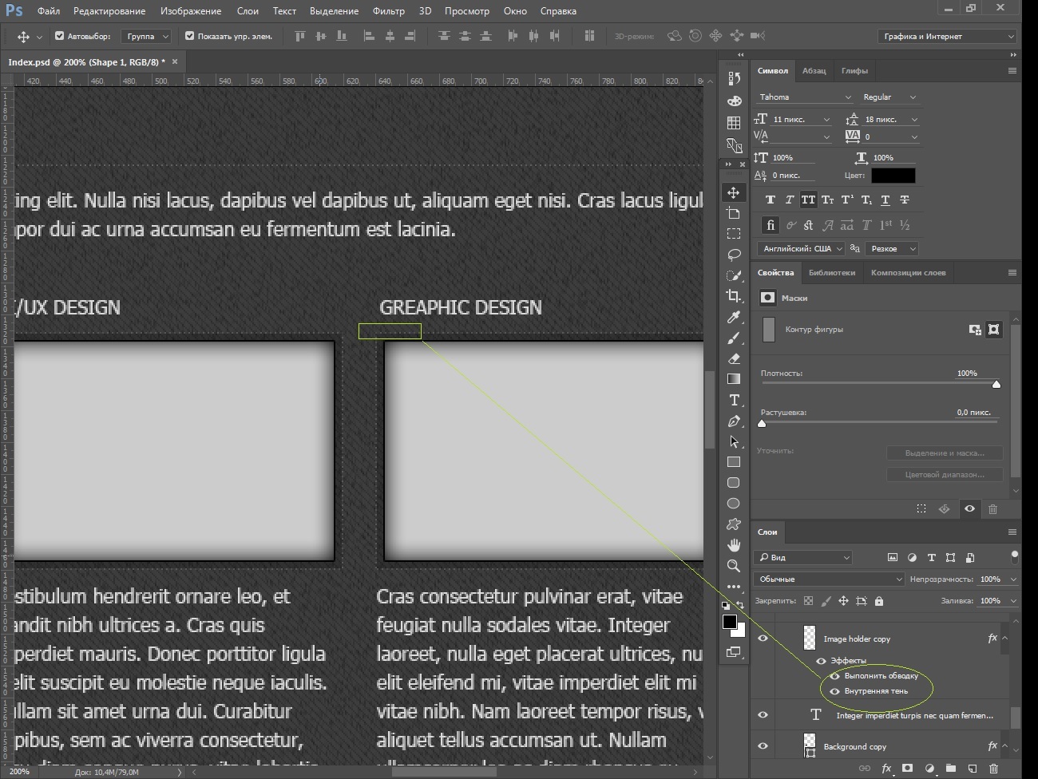Select the Zoom magnifier tool

[x=734, y=566]
